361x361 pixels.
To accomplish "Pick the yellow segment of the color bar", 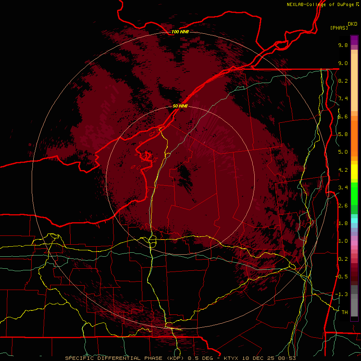I will [x=354, y=172].
